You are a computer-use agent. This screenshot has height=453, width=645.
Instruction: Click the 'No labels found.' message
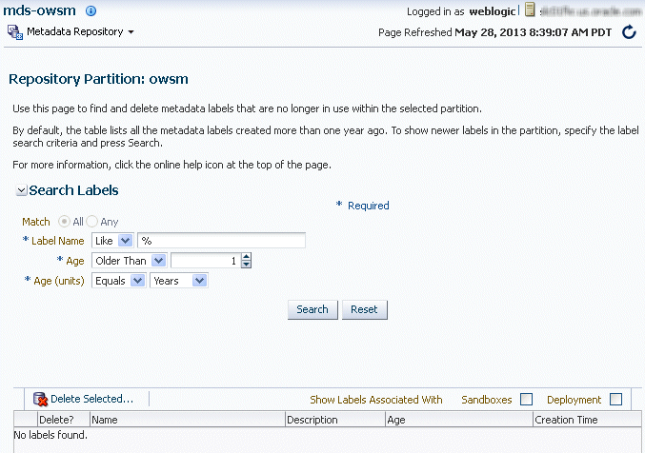point(50,435)
